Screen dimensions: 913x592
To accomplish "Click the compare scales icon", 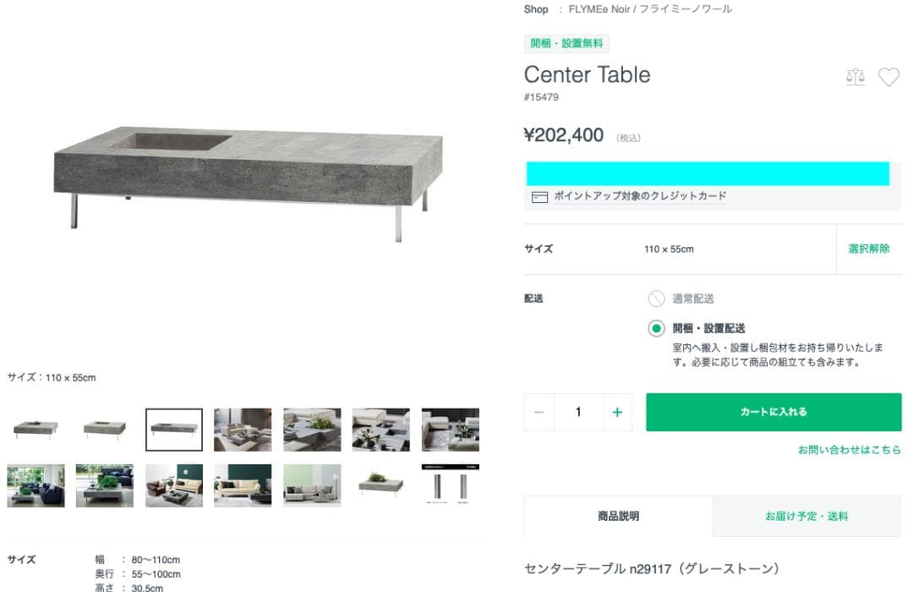I will pos(855,76).
